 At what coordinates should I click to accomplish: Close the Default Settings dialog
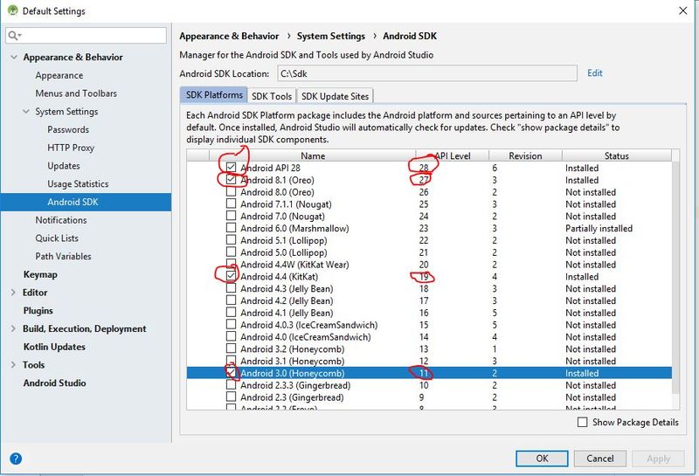point(683,10)
